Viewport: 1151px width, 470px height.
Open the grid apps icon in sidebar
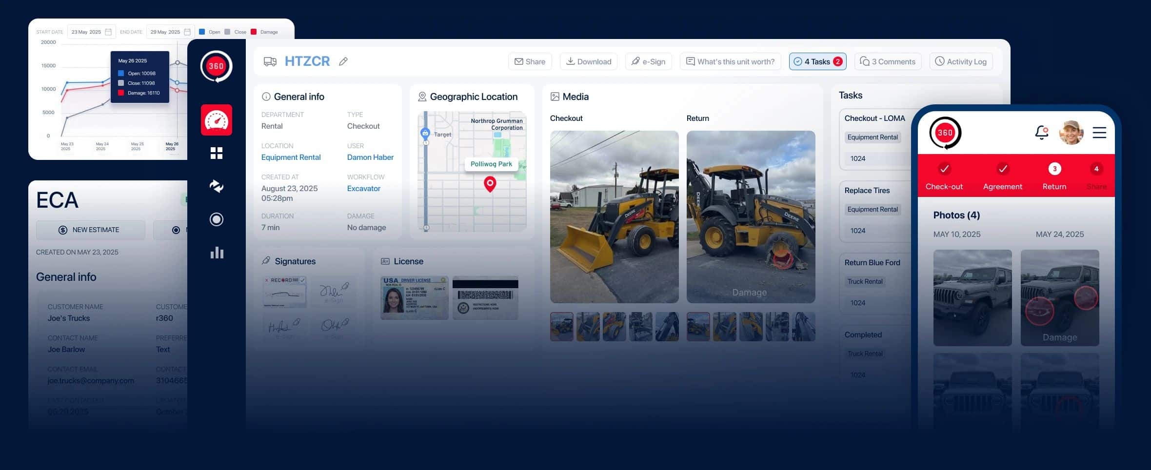tap(216, 153)
